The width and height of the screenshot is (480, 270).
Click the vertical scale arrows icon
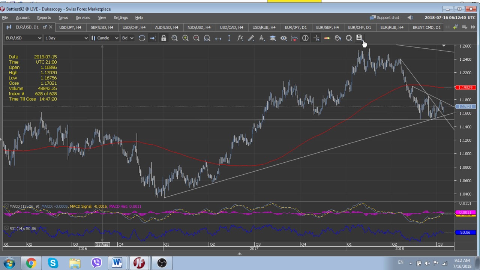[229, 38]
